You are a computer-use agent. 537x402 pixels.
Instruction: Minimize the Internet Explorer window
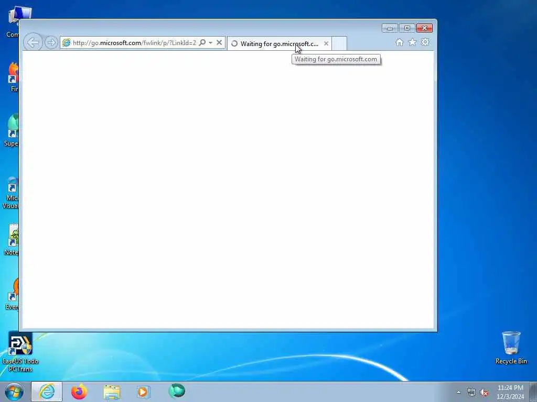point(390,28)
